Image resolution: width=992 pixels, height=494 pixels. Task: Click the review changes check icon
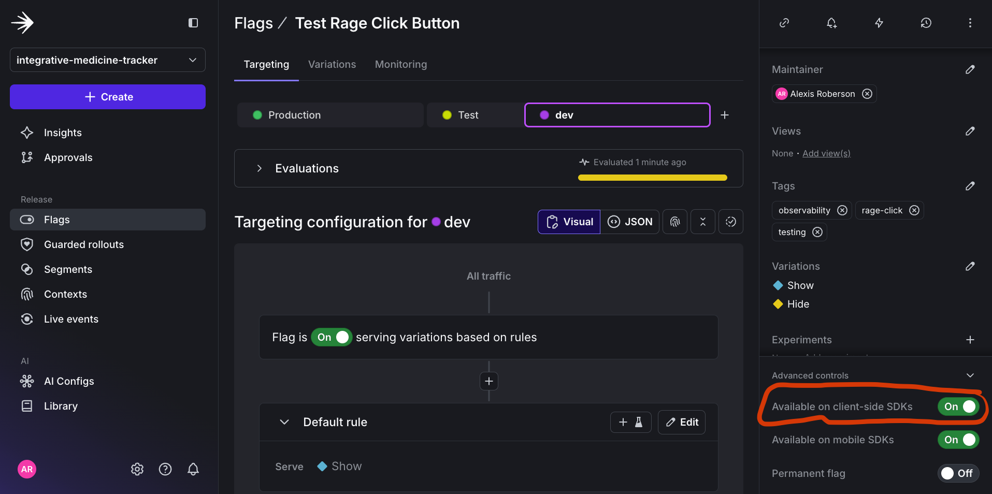point(731,221)
